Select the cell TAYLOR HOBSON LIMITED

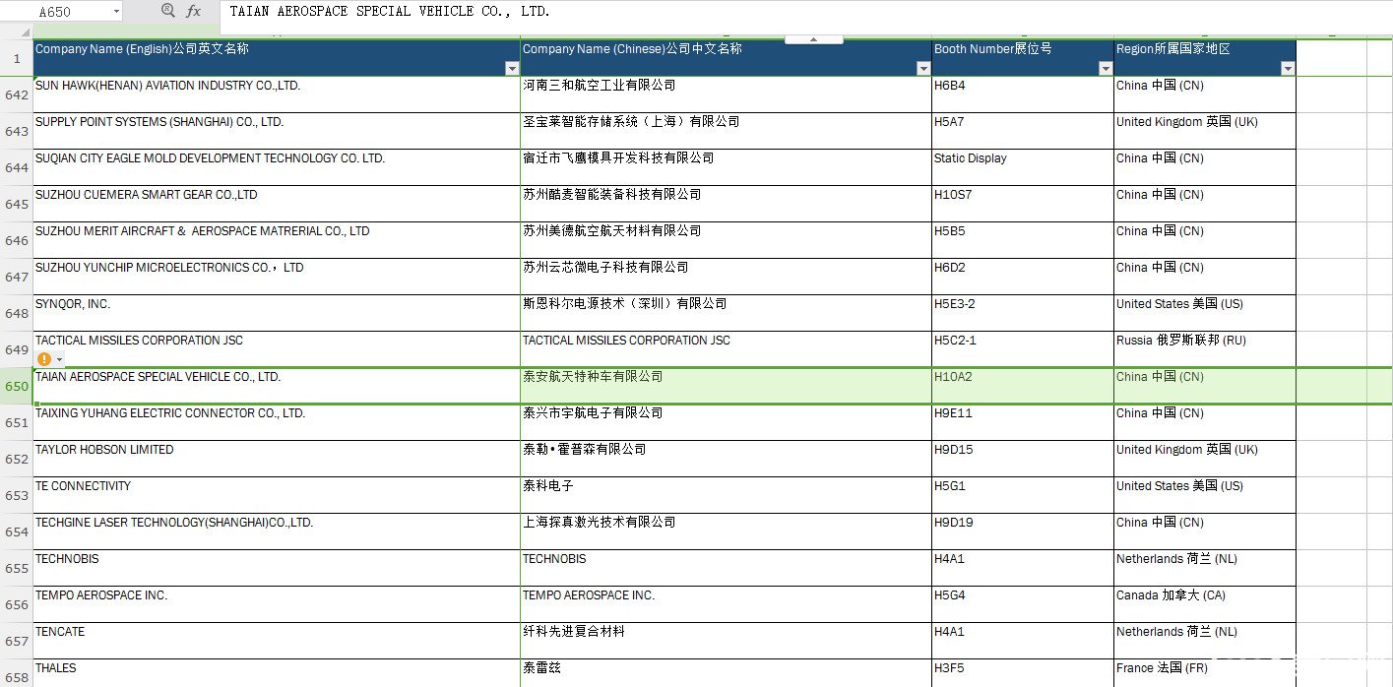click(x=277, y=459)
